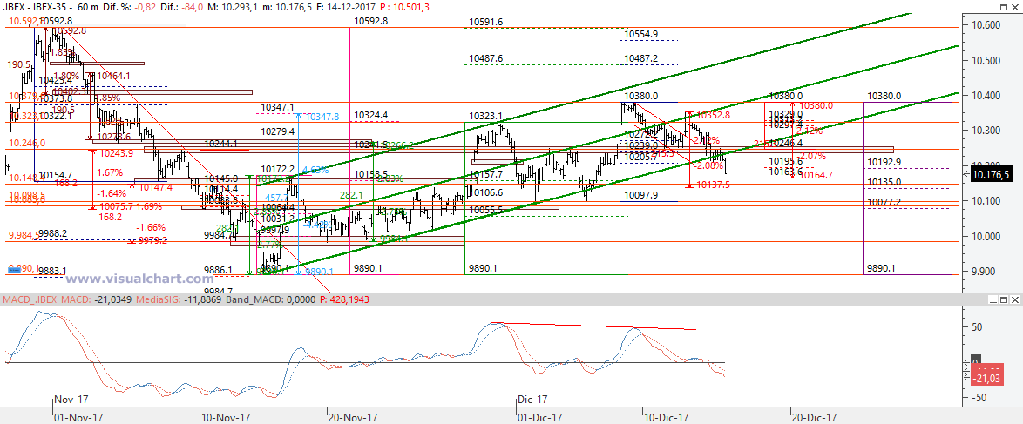Viewport: 1023px width, 424px height.
Task: Click the 10.600 level on price axis
Action: coord(985,25)
